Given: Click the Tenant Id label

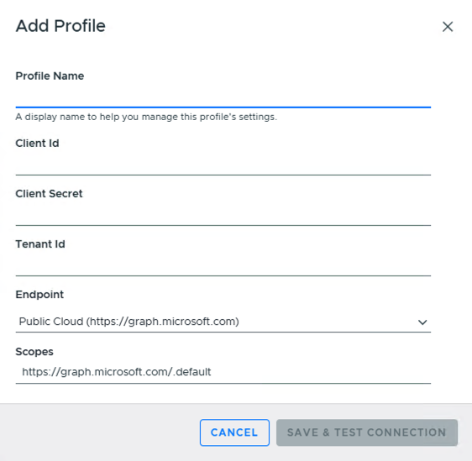Looking at the screenshot, I should pos(40,244).
